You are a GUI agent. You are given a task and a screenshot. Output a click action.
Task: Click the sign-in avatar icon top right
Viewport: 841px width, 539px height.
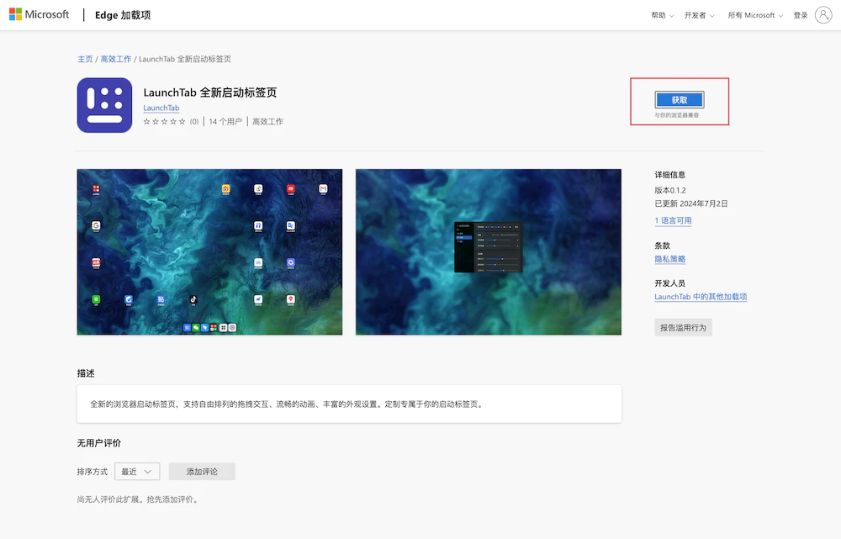pyautogui.click(x=822, y=13)
